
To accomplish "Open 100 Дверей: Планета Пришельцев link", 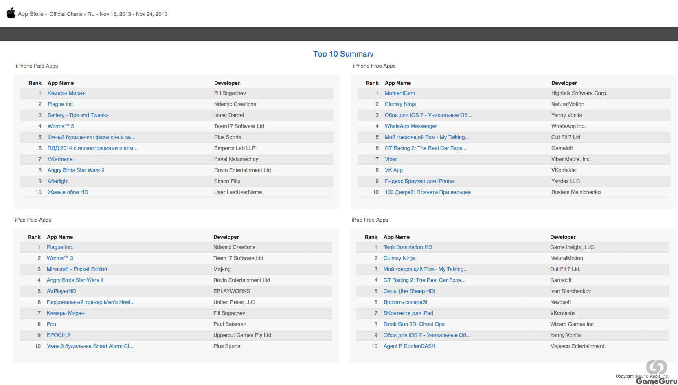I will tap(428, 192).
